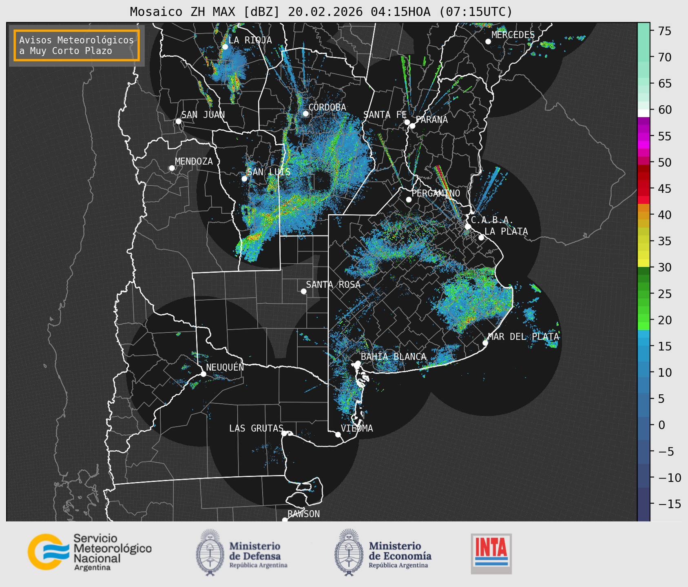Viewport: 688px width, 587px height.
Task: Click the MAR DEL PLATA city label
Action: [523, 337]
